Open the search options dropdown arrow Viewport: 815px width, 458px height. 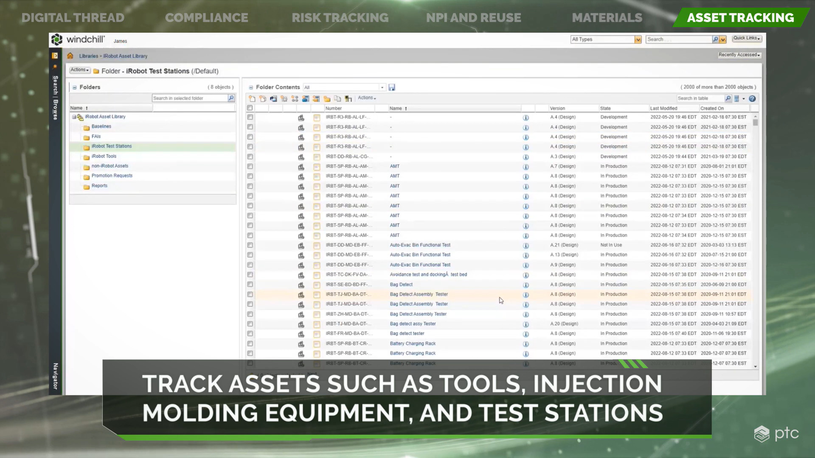(723, 39)
